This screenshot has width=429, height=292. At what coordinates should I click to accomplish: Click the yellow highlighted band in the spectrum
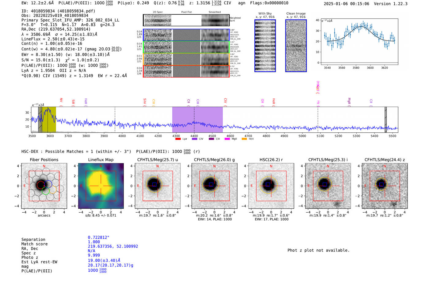[x=49, y=119]
